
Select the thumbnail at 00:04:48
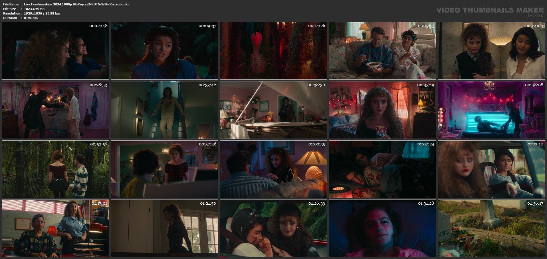[55, 51]
